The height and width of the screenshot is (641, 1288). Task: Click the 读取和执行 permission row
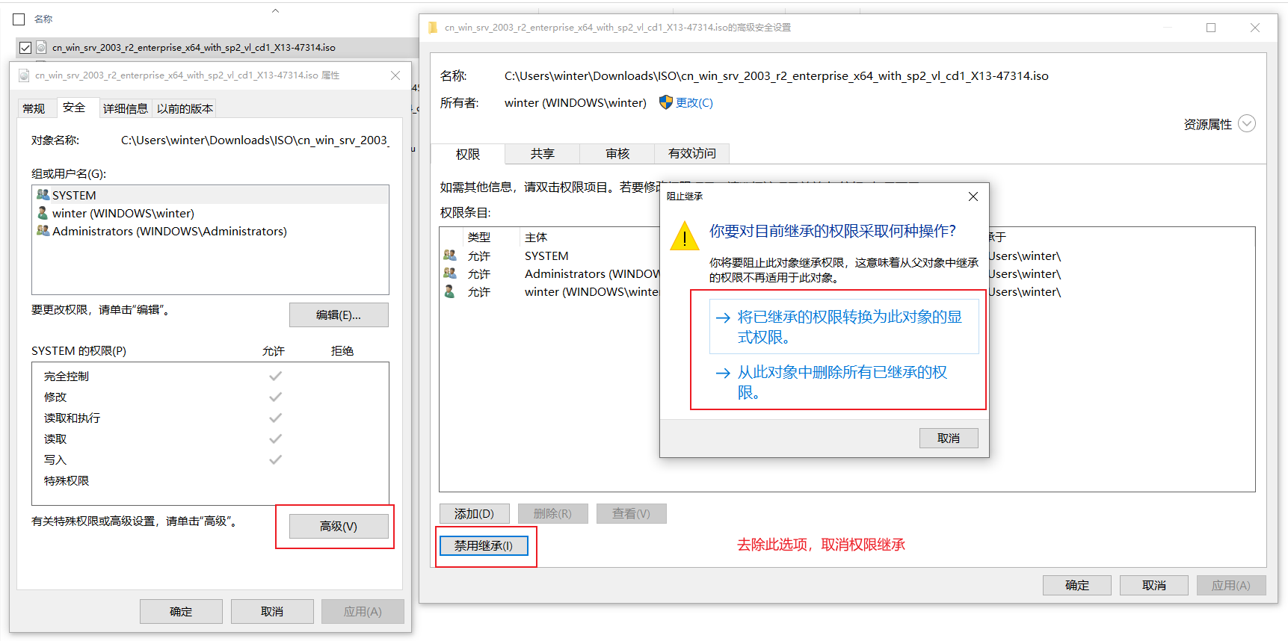pyautogui.click(x=210, y=418)
